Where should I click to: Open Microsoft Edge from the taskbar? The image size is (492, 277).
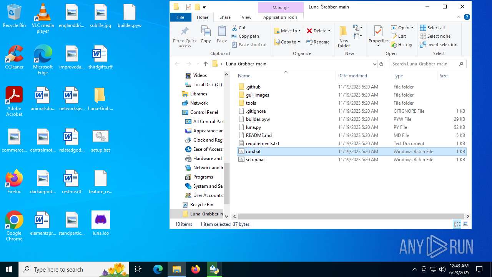(158, 269)
